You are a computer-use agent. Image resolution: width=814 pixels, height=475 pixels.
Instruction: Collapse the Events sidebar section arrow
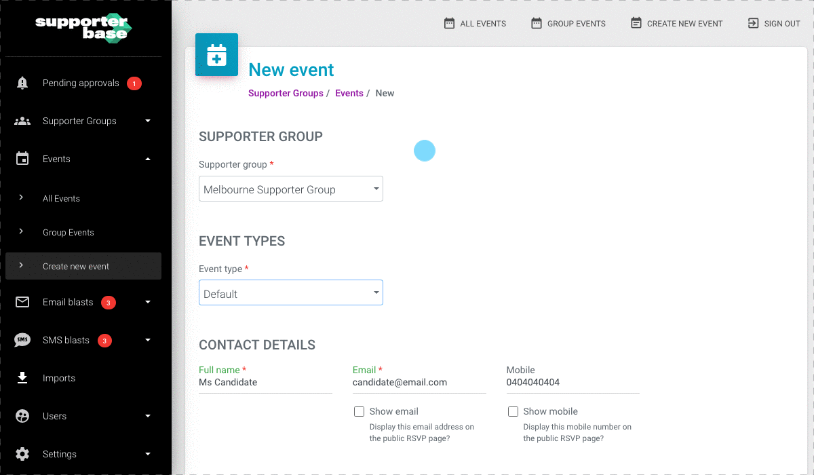pos(148,159)
